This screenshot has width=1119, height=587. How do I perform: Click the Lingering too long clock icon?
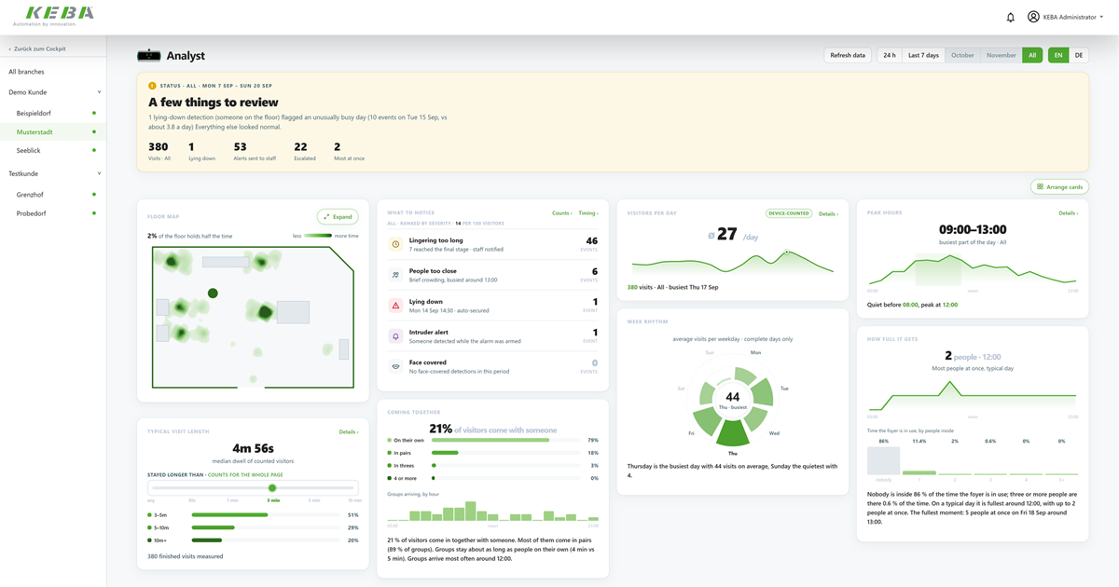395,244
